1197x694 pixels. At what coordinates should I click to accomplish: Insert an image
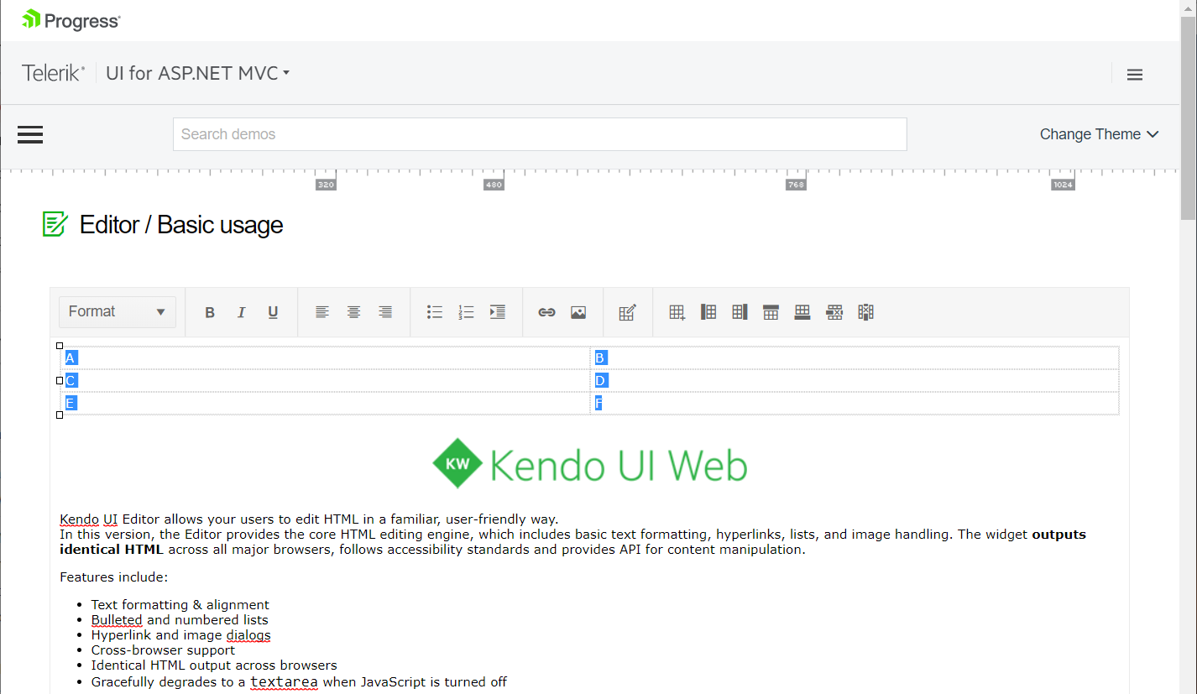tap(578, 312)
